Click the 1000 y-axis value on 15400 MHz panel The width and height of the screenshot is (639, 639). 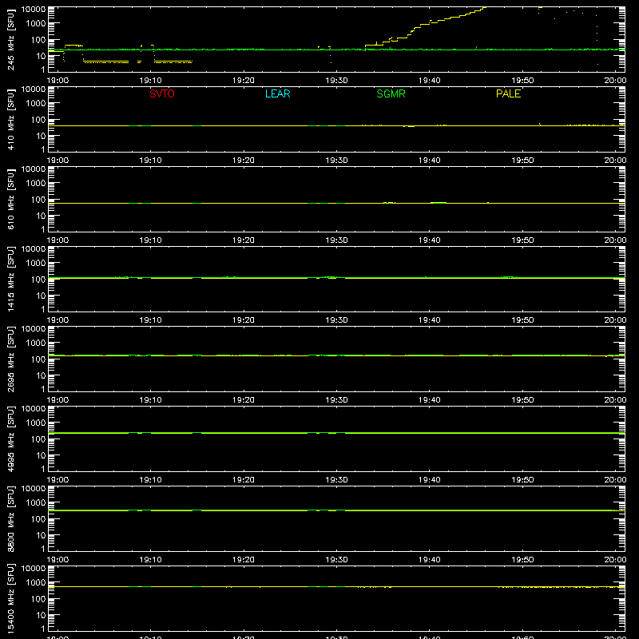point(36,583)
